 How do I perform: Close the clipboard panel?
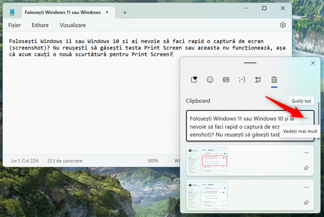(x=313, y=63)
